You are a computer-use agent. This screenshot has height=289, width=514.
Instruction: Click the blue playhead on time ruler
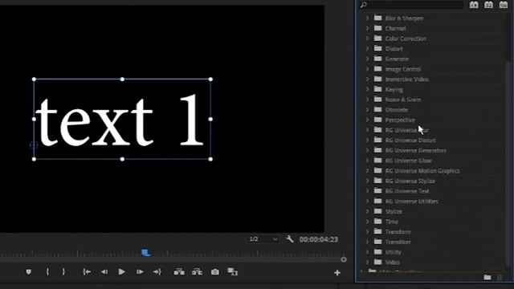(x=146, y=253)
